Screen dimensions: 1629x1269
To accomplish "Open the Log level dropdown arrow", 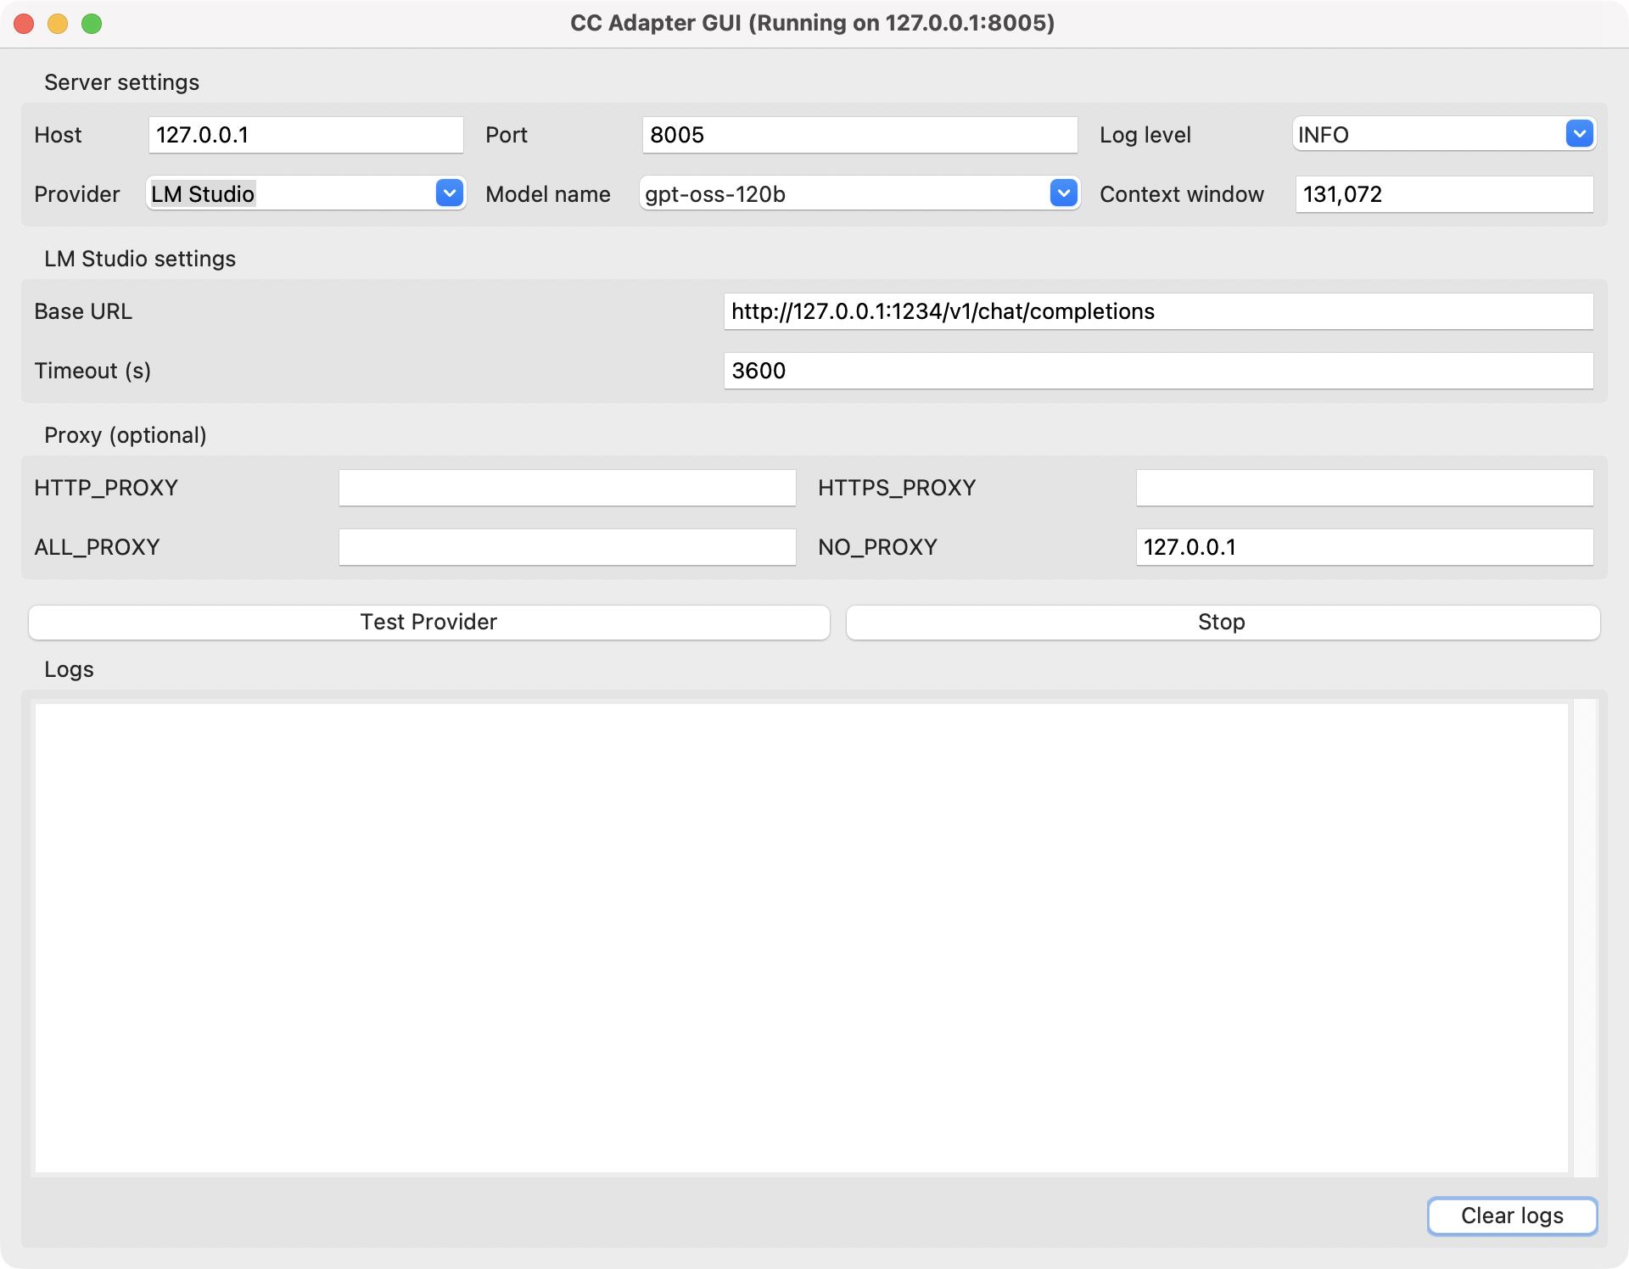I will [x=1579, y=134].
